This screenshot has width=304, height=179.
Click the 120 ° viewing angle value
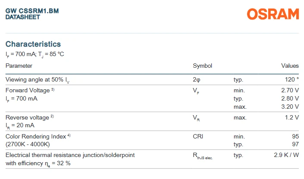[x=292, y=79]
